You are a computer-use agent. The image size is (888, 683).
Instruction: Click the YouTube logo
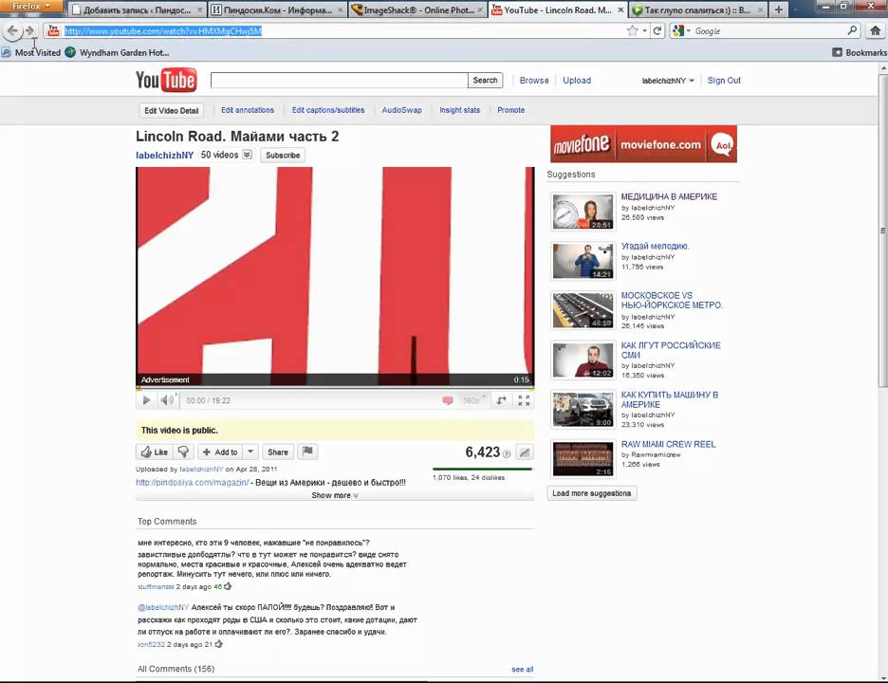(x=166, y=80)
